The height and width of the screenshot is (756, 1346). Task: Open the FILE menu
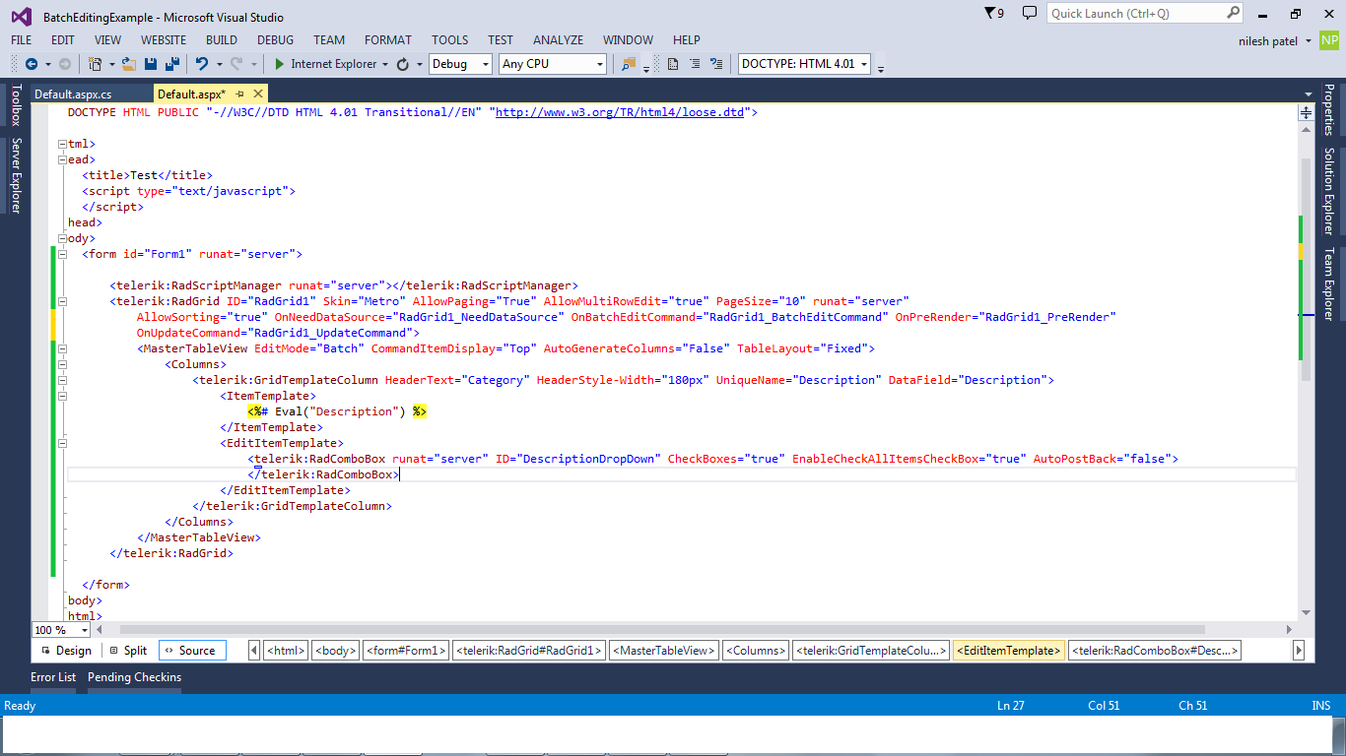click(x=22, y=40)
